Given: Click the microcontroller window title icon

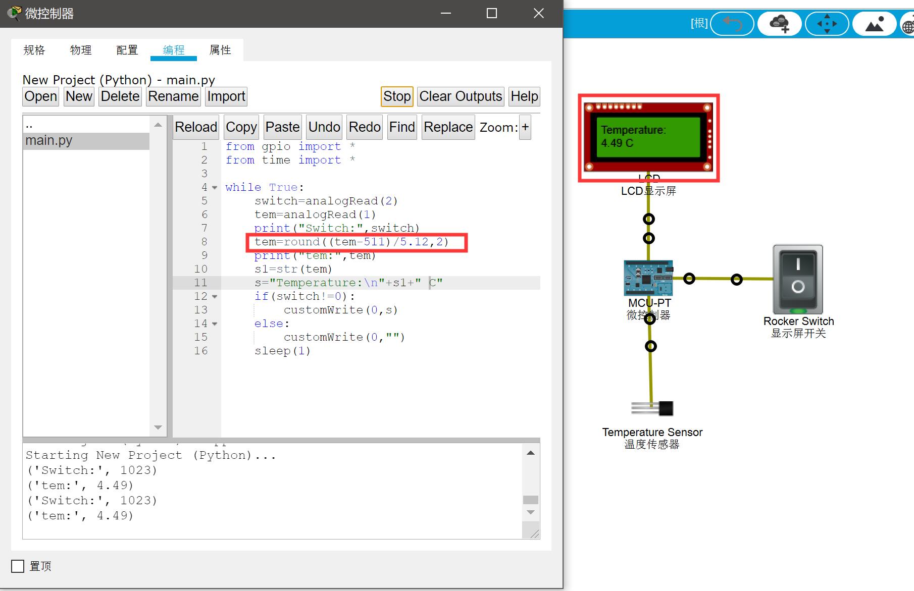Looking at the screenshot, I should (x=14, y=13).
